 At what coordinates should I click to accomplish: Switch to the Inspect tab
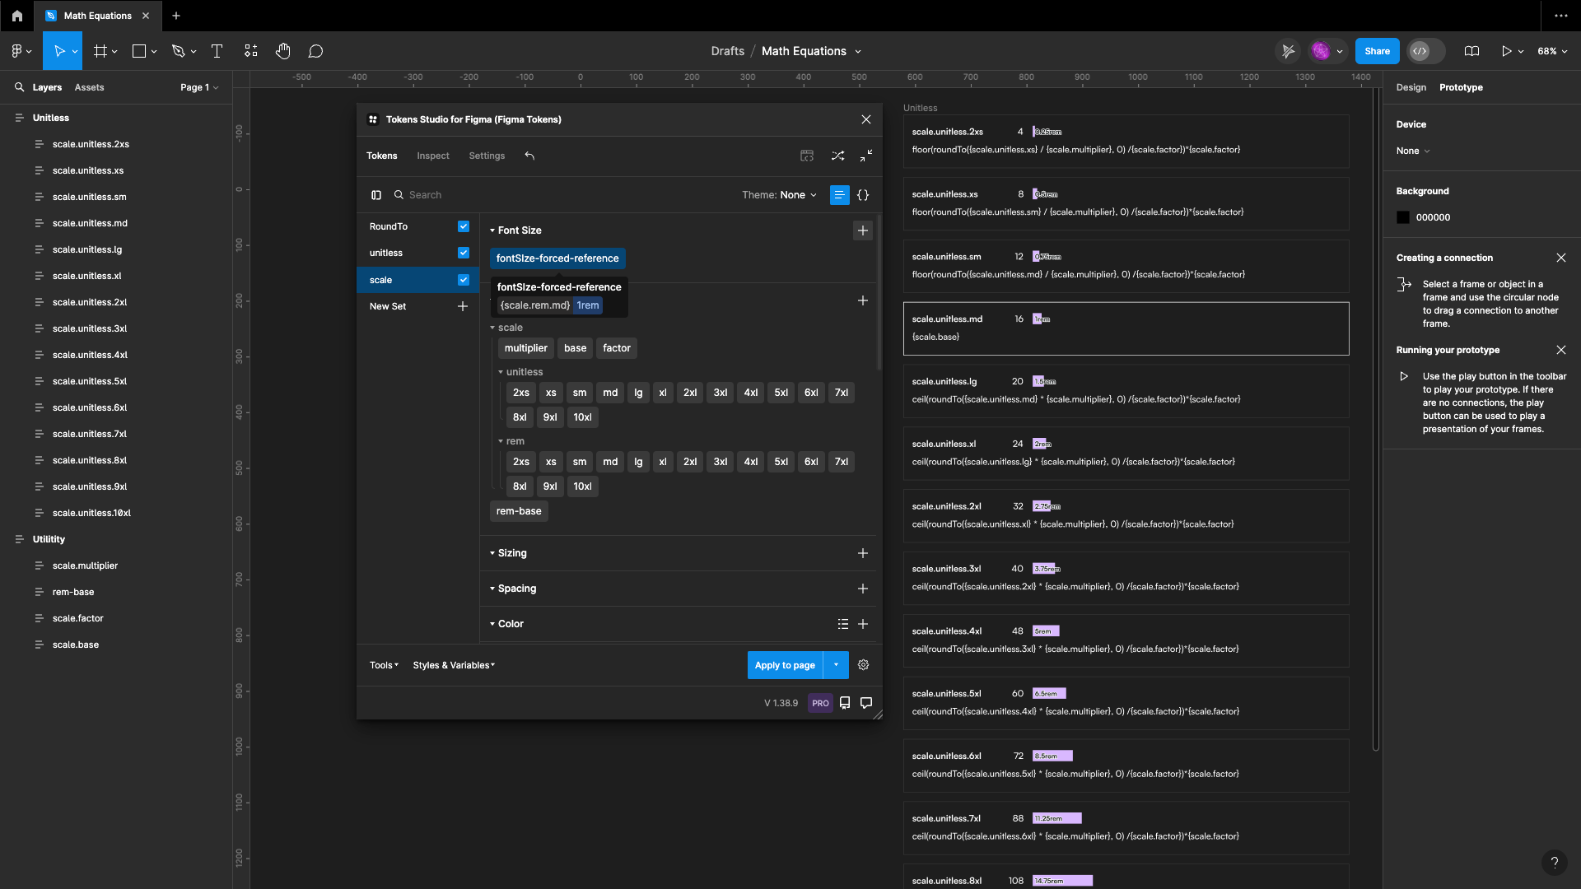(x=433, y=156)
